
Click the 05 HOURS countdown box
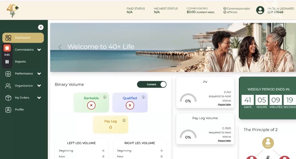click(x=262, y=100)
